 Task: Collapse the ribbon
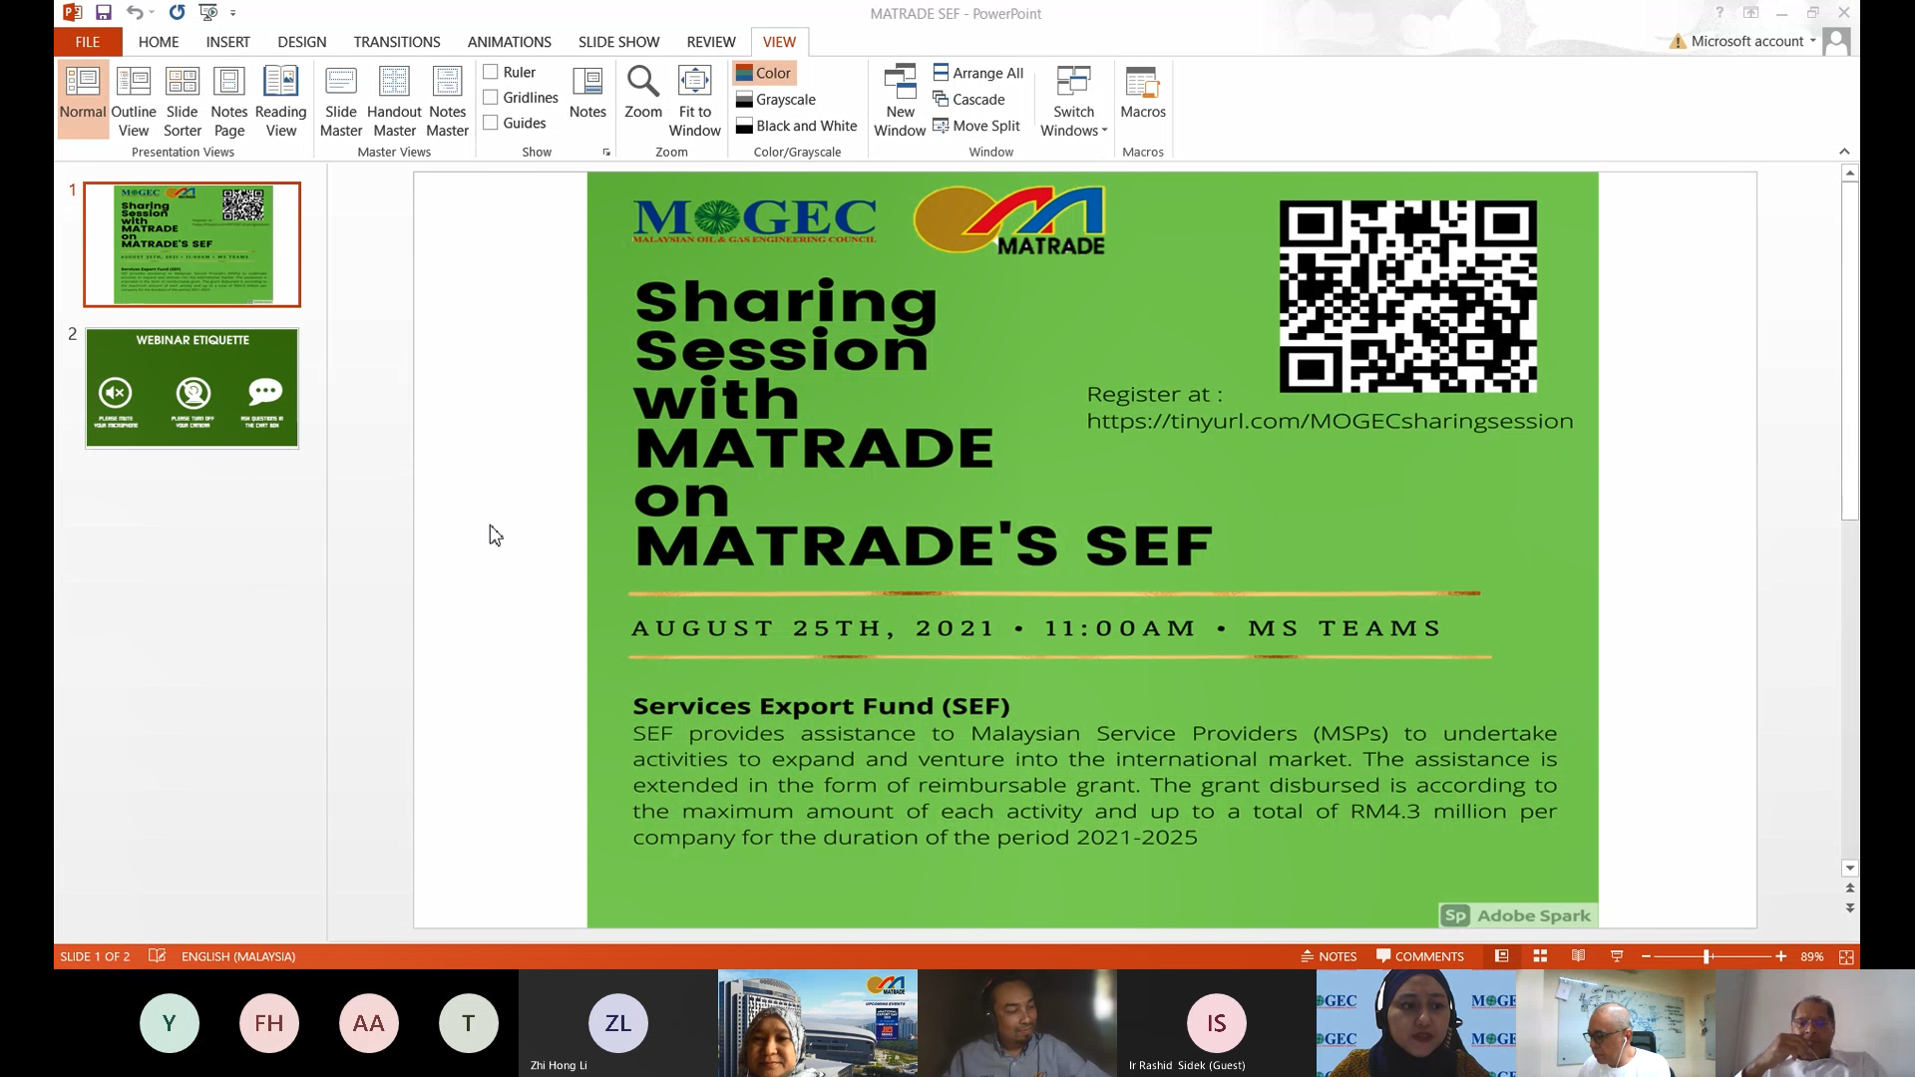point(1844,152)
